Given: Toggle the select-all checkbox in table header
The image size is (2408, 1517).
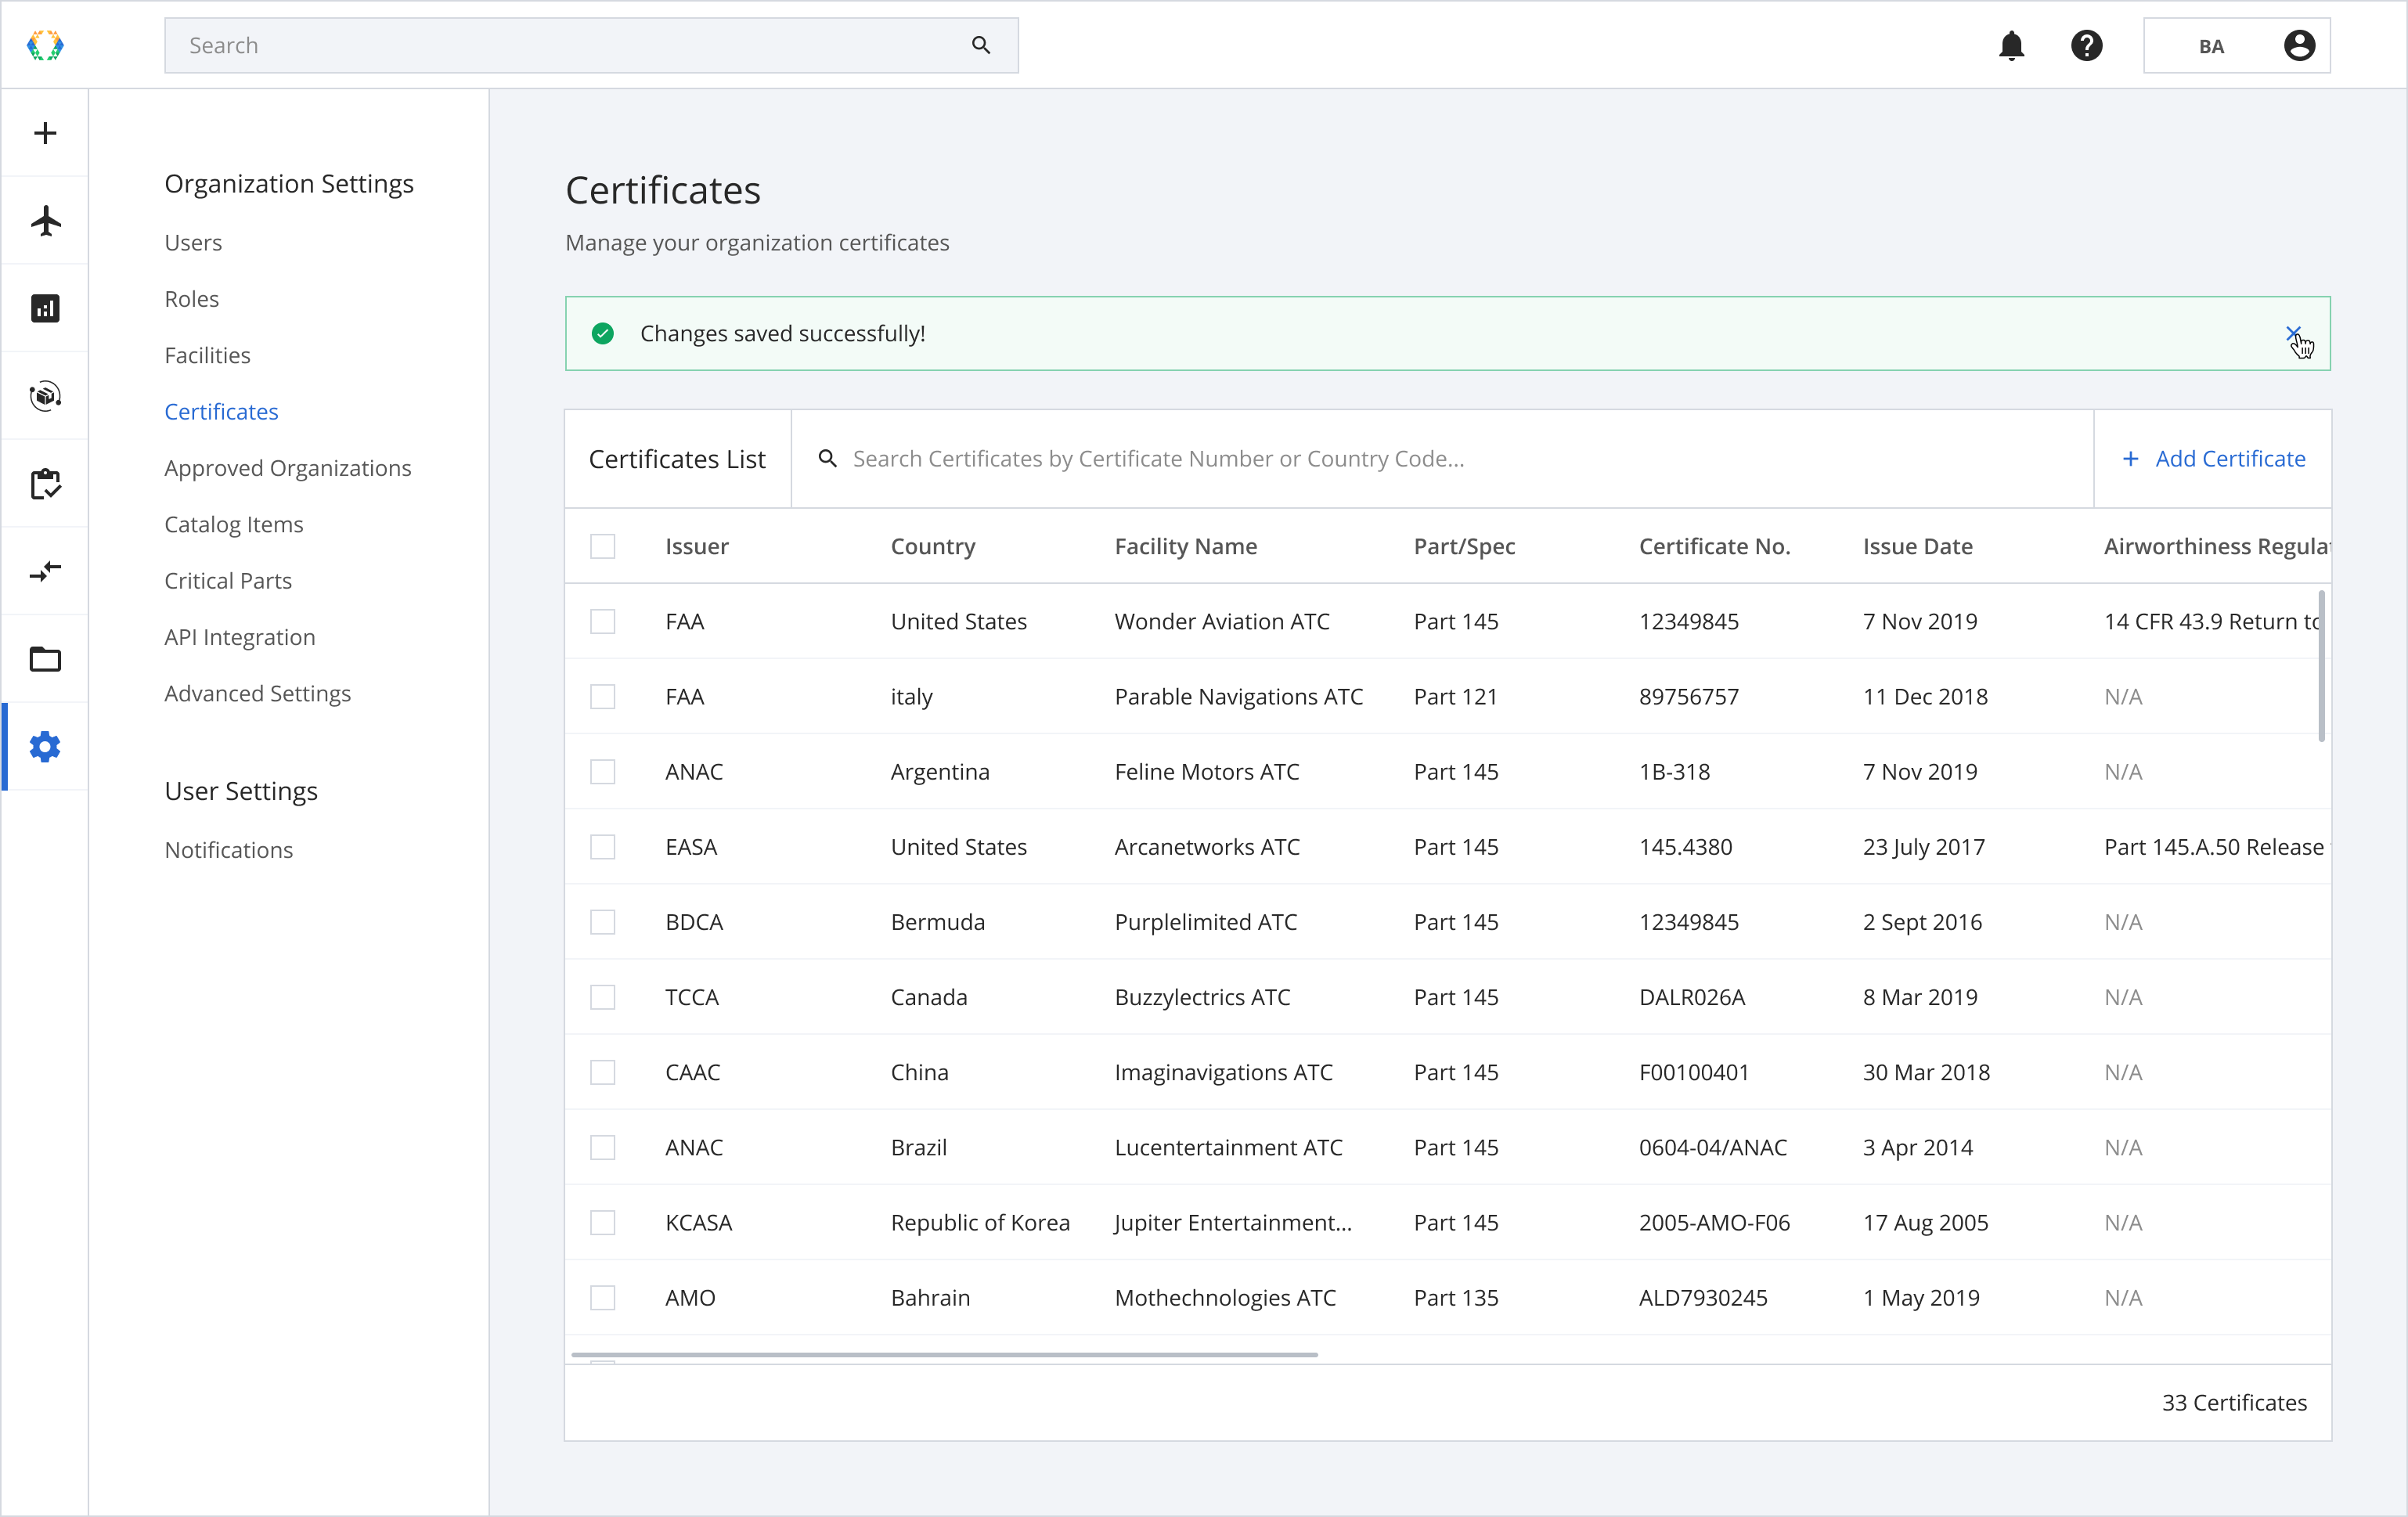Looking at the screenshot, I should pyautogui.click(x=603, y=546).
